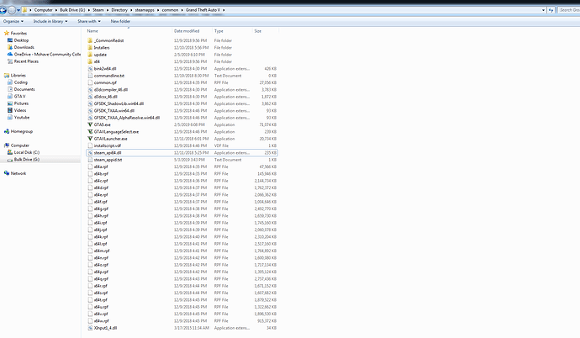The height and width of the screenshot is (338, 580).
Task: Open the Share with dropdown
Action: (x=87, y=18)
